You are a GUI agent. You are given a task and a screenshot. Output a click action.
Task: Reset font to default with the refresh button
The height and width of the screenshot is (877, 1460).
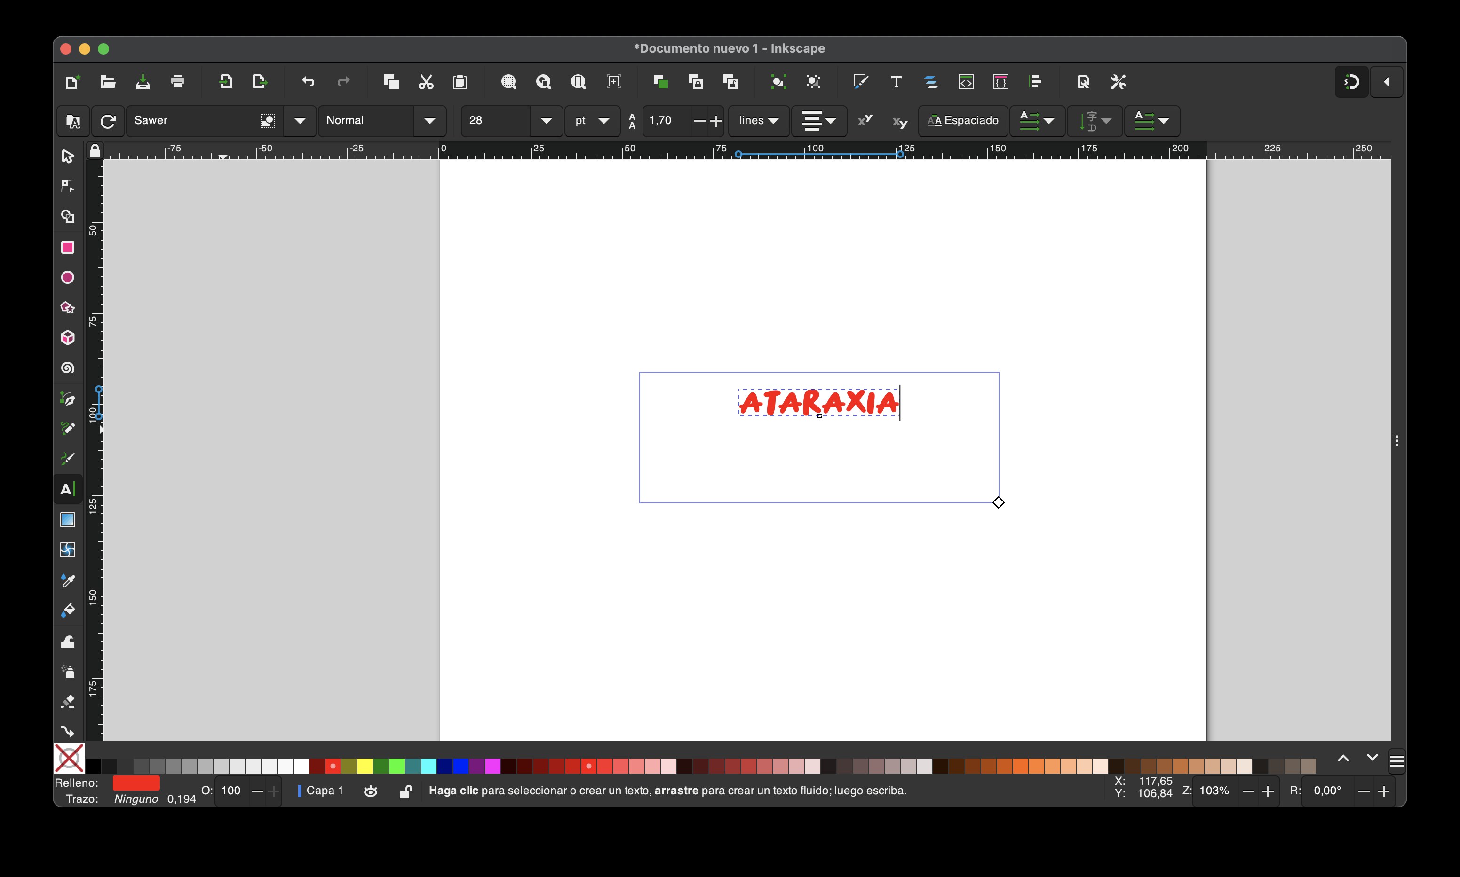(x=108, y=122)
